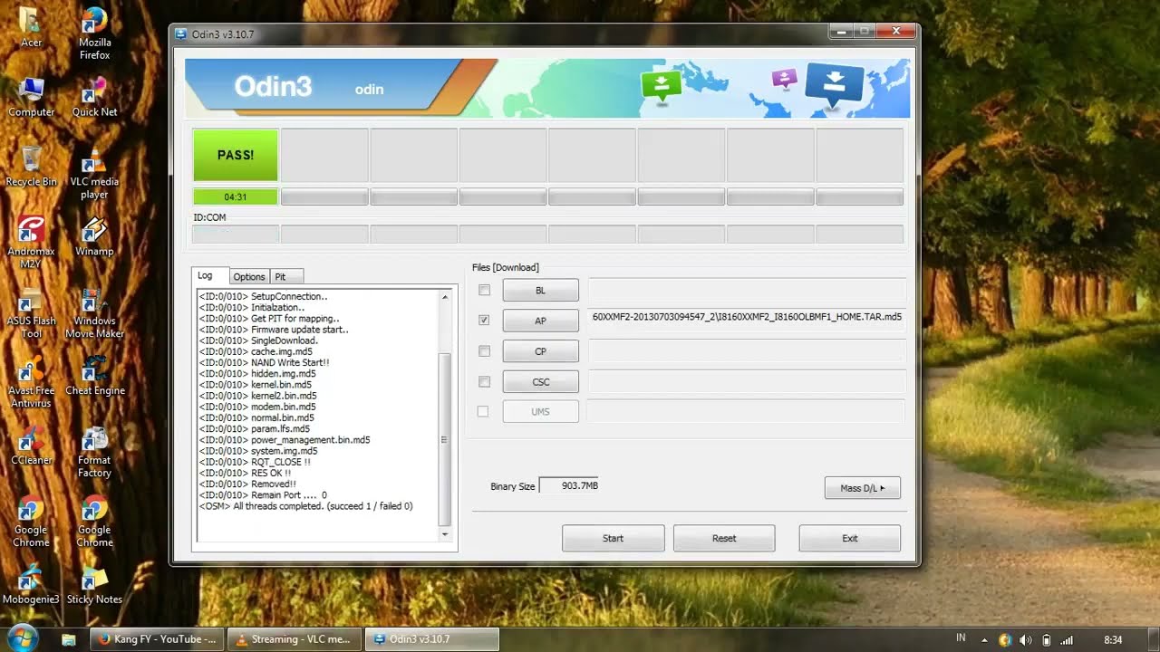Click the AP file browse button
The image size is (1160, 652).
(540, 321)
